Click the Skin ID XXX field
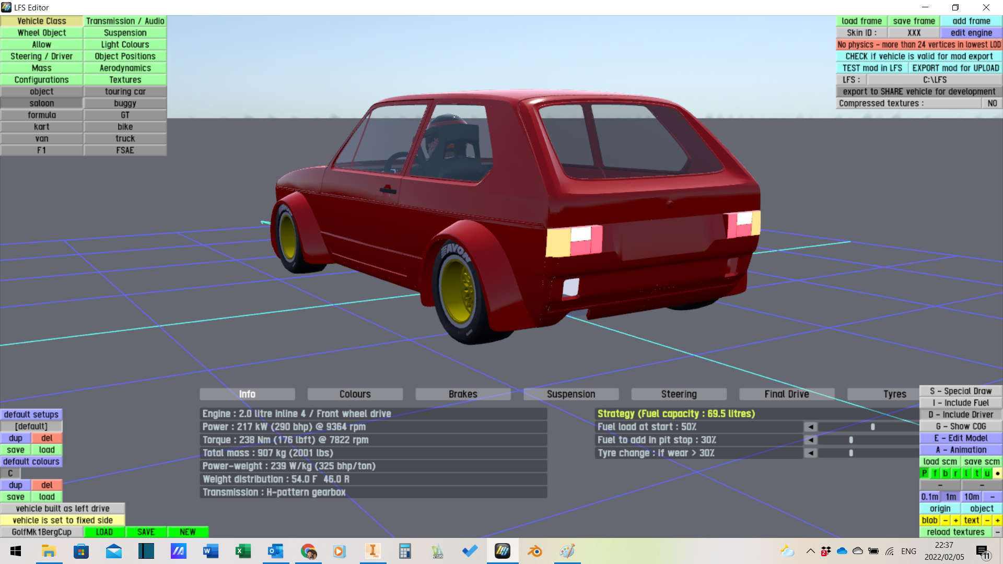 tap(914, 32)
